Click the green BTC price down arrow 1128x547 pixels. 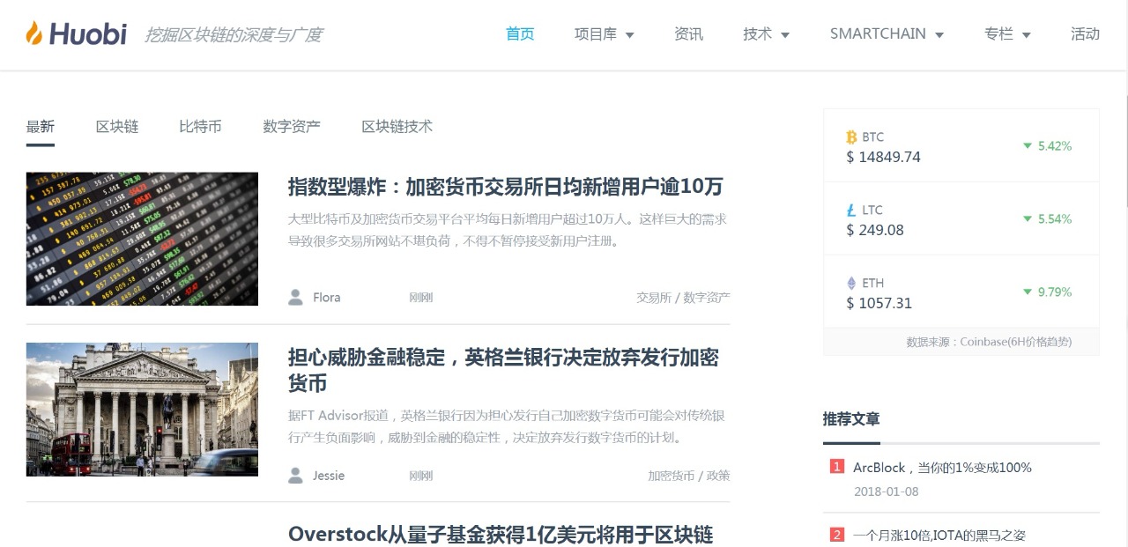[1027, 146]
